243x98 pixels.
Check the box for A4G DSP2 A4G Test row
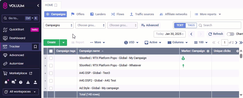point(51,81)
